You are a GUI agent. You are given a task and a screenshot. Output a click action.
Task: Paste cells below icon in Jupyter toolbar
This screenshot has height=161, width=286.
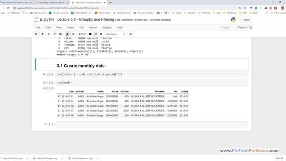pyautogui.click(x=61, y=34)
